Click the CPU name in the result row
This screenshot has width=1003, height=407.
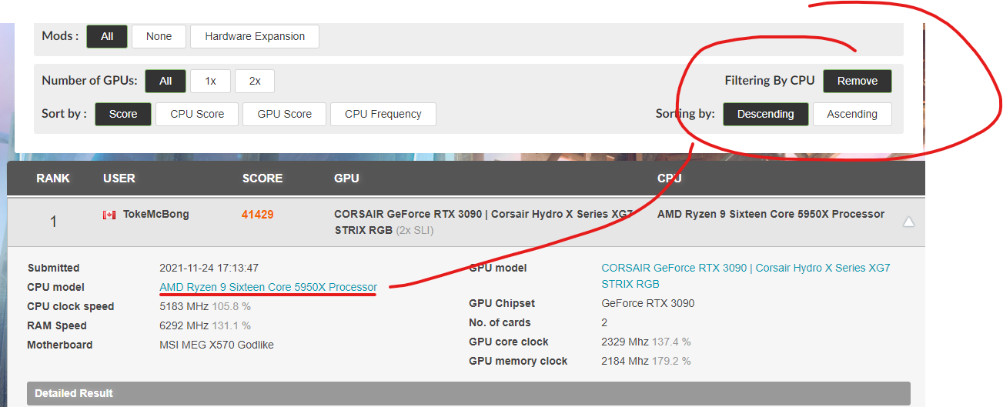(x=771, y=214)
